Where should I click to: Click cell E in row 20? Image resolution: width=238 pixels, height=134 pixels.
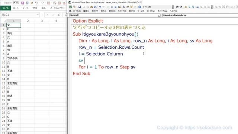coord(14,104)
